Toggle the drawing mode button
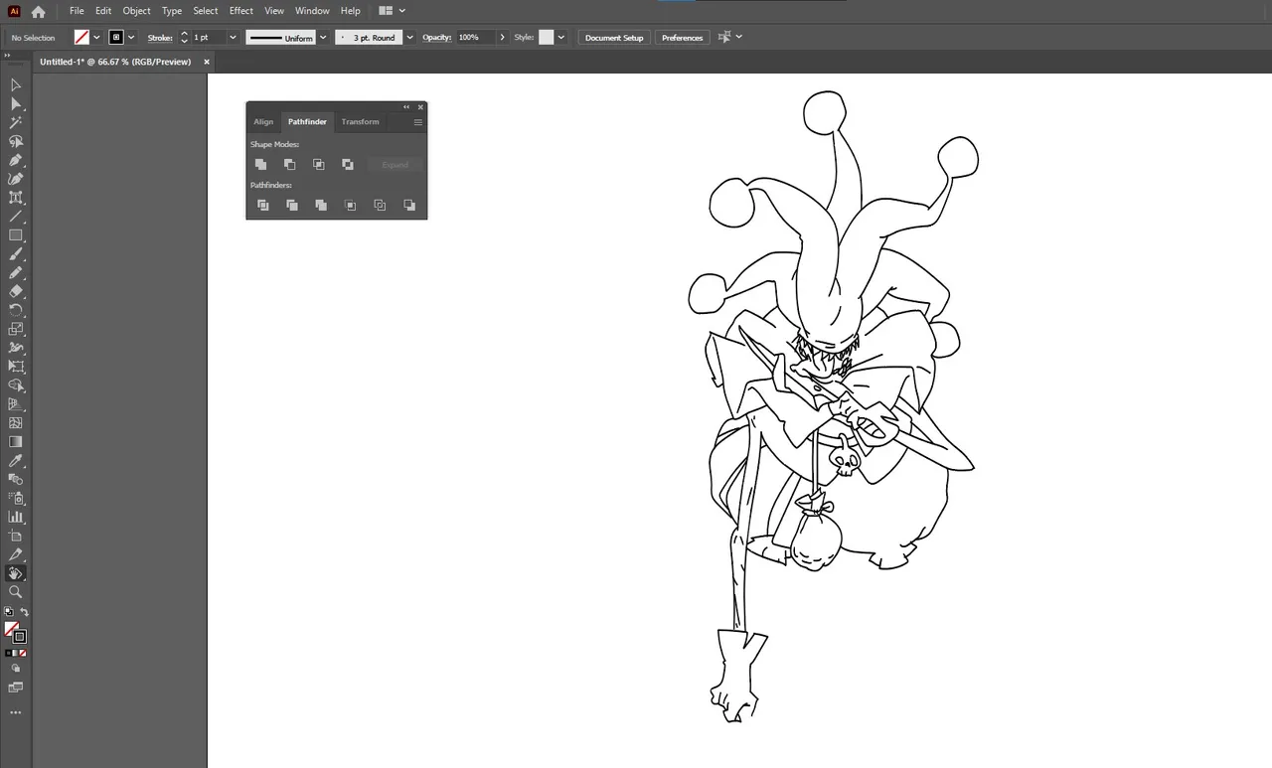 click(16, 669)
